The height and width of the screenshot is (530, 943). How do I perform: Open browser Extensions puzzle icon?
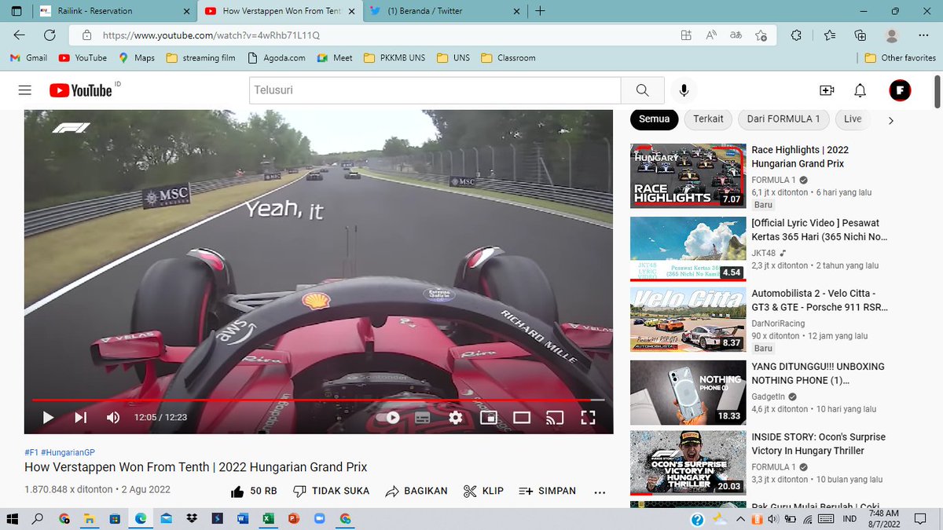[796, 35]
